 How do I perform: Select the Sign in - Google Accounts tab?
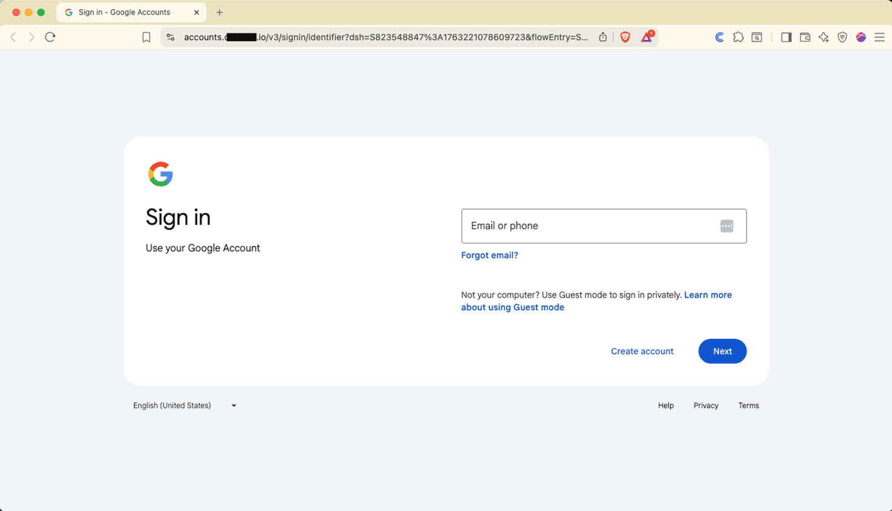tap(131, 12)
